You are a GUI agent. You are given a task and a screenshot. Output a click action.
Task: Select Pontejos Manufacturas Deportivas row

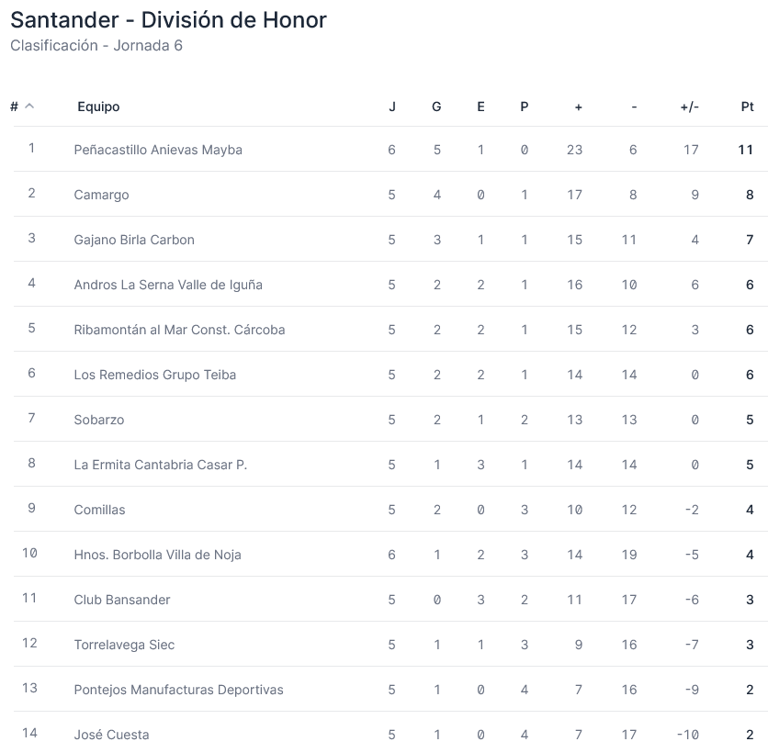(x=179, y=690)
